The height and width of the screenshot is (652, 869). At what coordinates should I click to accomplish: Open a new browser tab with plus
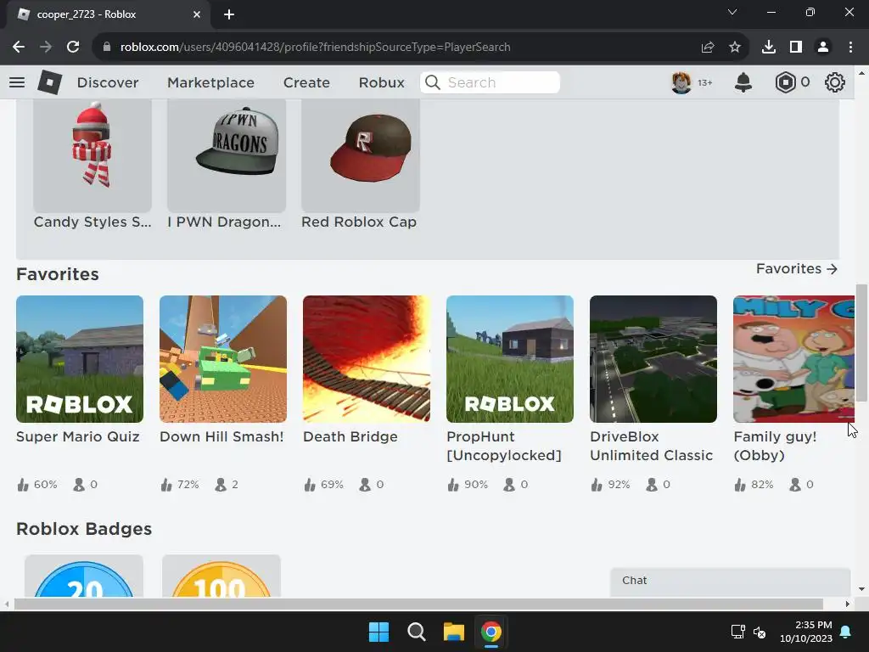pyautogui.click(x=229, y=14)
